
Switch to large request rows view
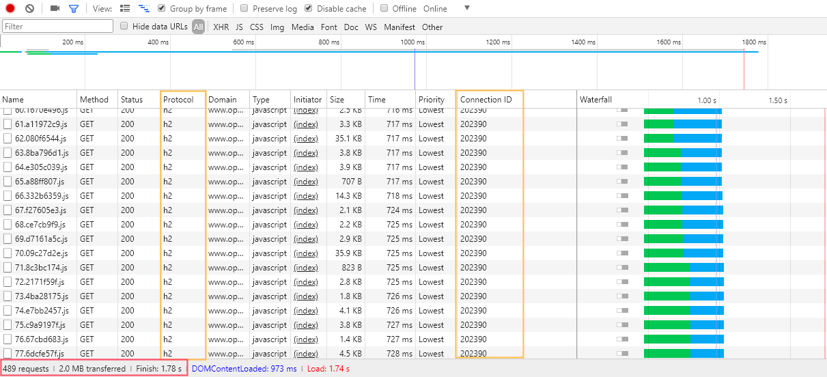tap(125, 9)
